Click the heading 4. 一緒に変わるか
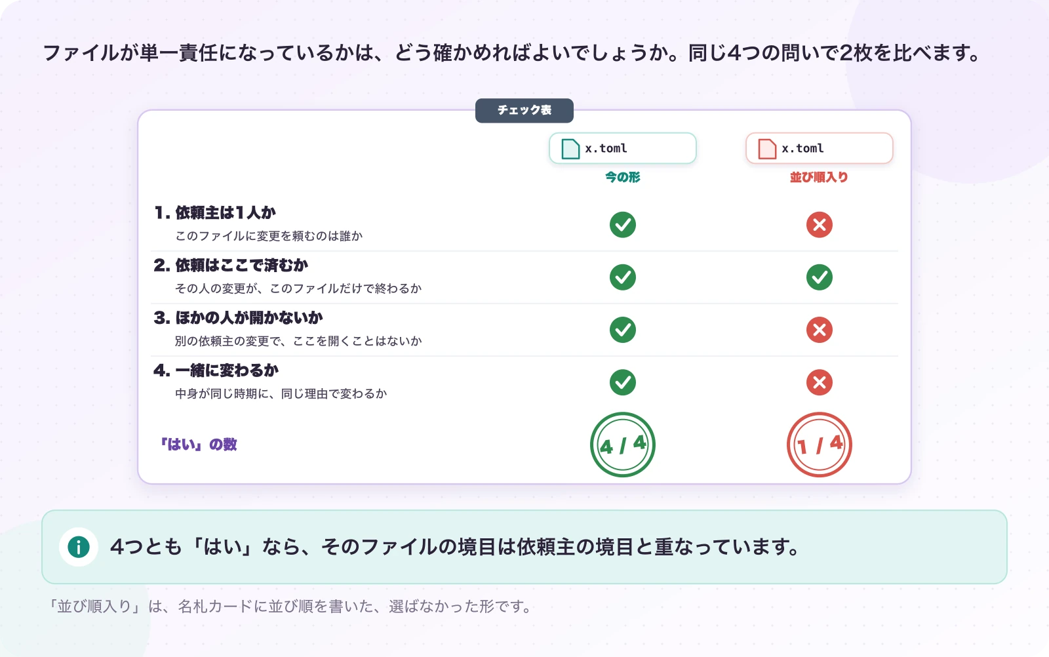Screen dimensions: 1049x657 (x=216, y=370)
